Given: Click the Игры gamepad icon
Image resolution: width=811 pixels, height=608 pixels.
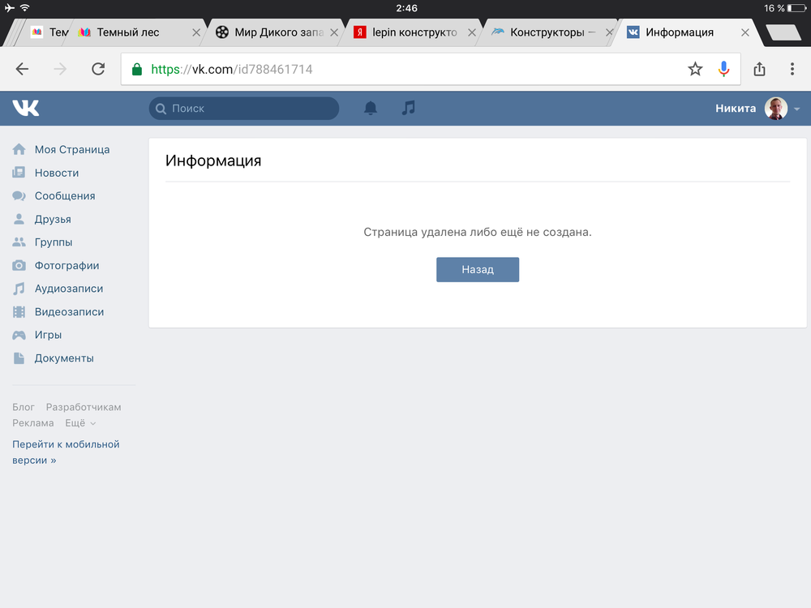Looking at the screenshot, I should (x=19, y=335).
